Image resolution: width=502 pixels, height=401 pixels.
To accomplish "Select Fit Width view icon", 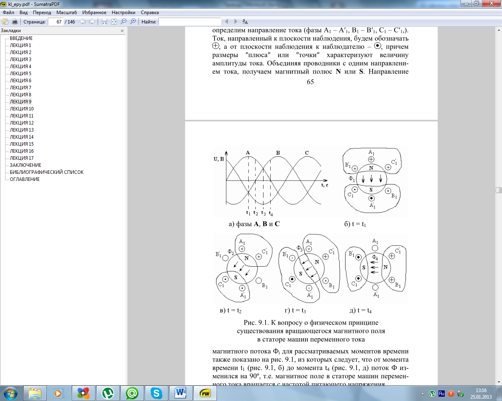I will (104, 22).
